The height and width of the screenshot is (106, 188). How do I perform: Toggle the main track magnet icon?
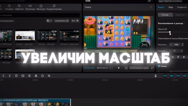165,76
